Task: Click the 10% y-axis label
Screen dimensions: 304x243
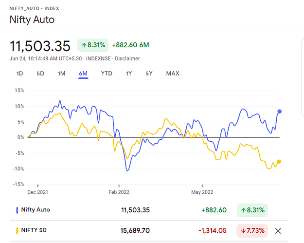Action: (x=19, y=106)
